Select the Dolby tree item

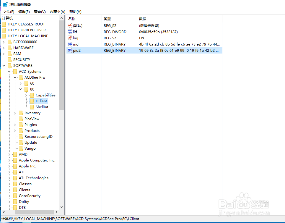pos(24,202)
